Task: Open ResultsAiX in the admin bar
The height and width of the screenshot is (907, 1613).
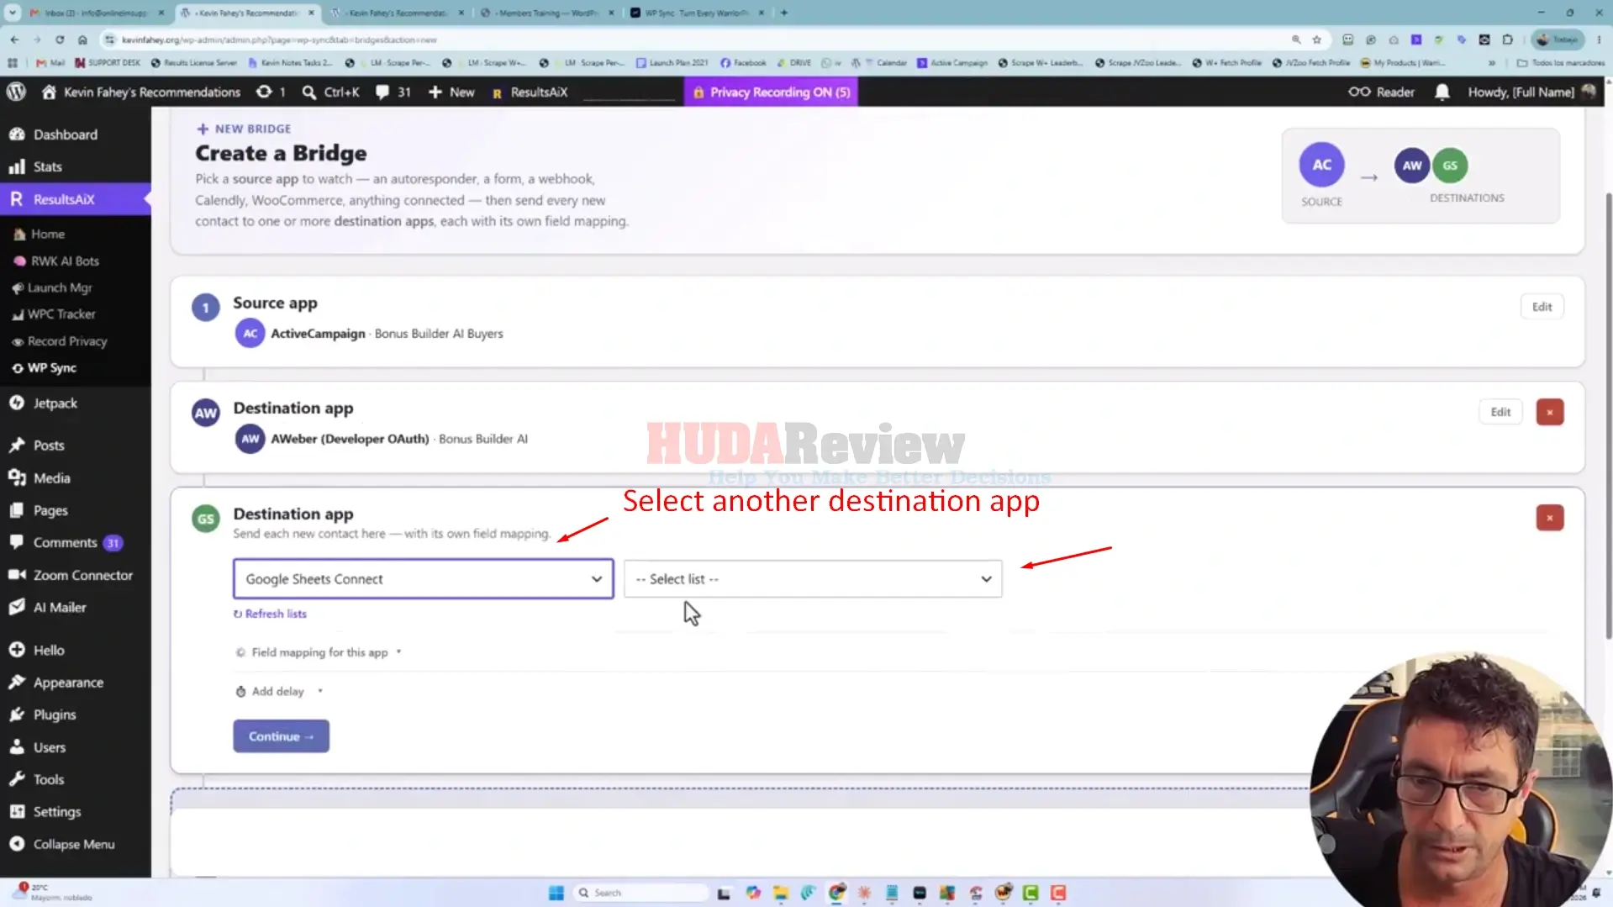Action: [530, 92]
